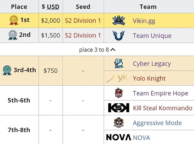Click the silver 2nd place medal

[13, 35]
